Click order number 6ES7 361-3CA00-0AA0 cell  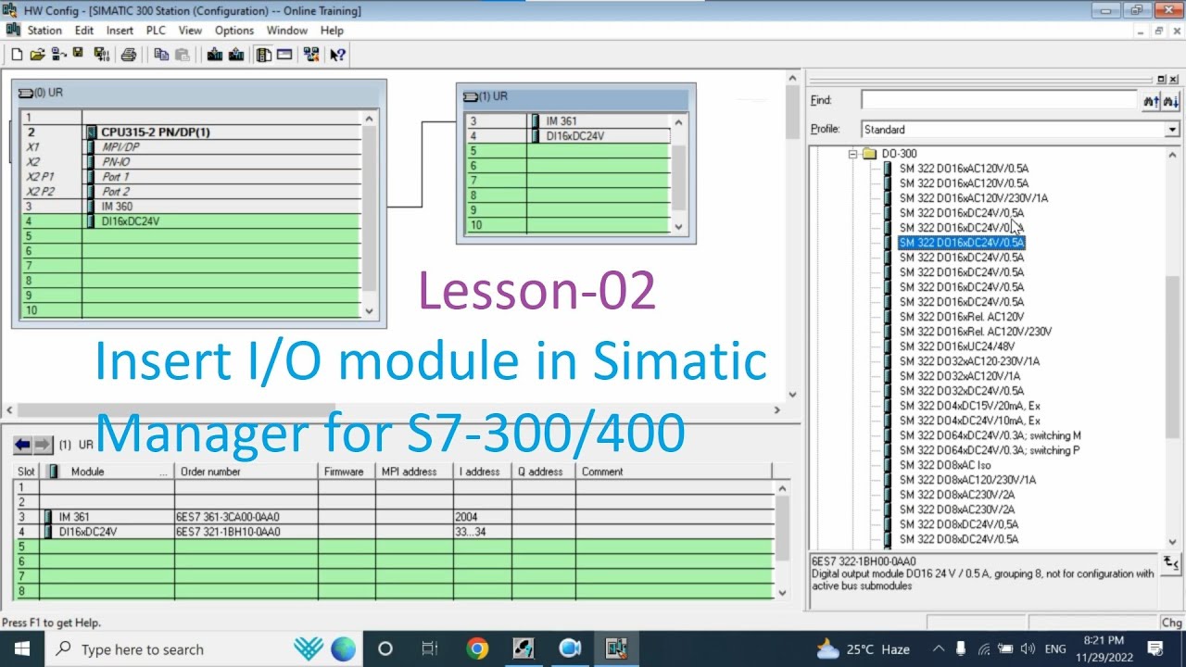246,517
